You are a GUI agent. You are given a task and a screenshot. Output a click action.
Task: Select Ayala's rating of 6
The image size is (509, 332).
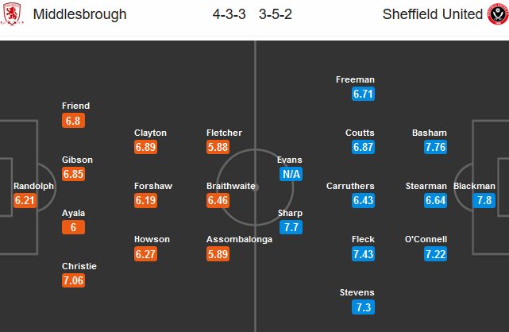[x=73, y=227]
